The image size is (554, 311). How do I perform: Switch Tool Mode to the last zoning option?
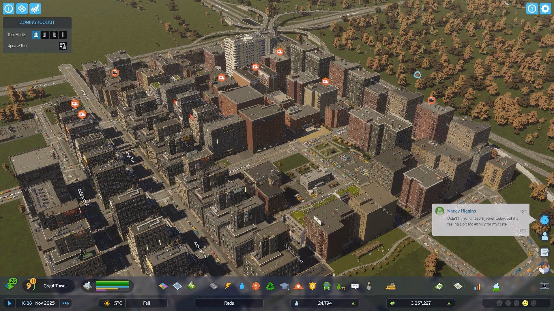tap(62, 35)
